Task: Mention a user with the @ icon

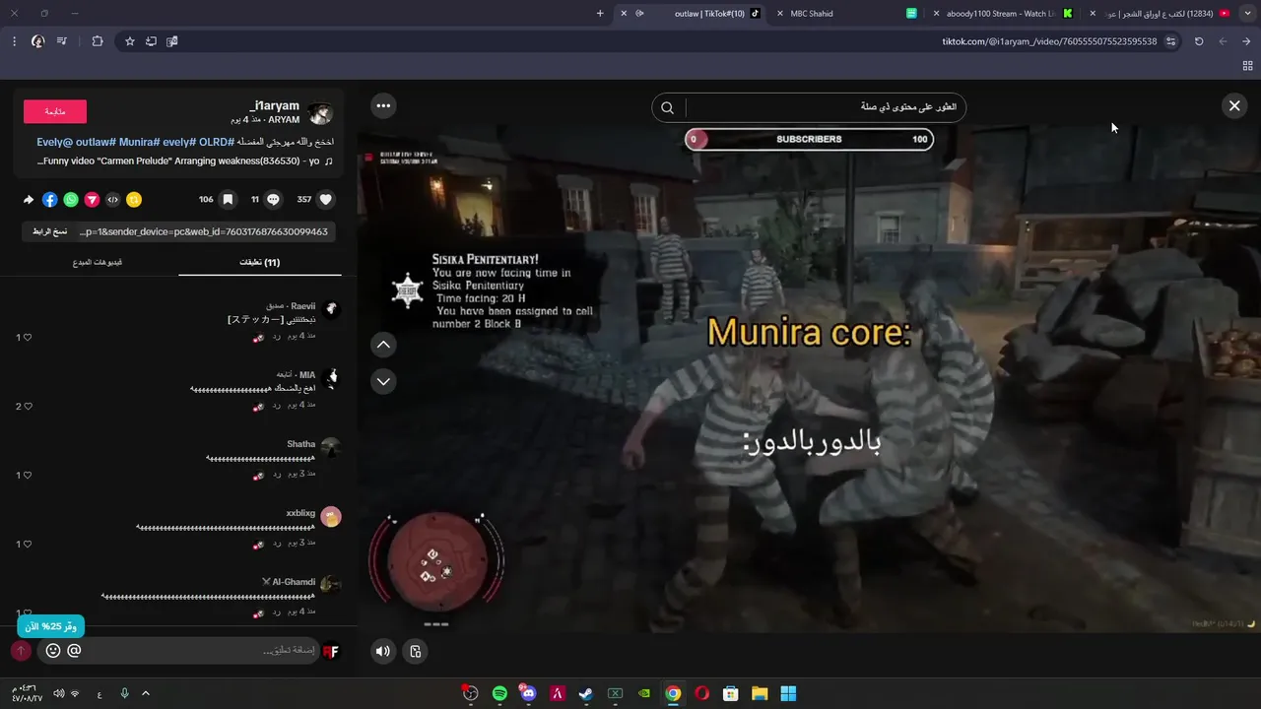Action: coord(74,650)
